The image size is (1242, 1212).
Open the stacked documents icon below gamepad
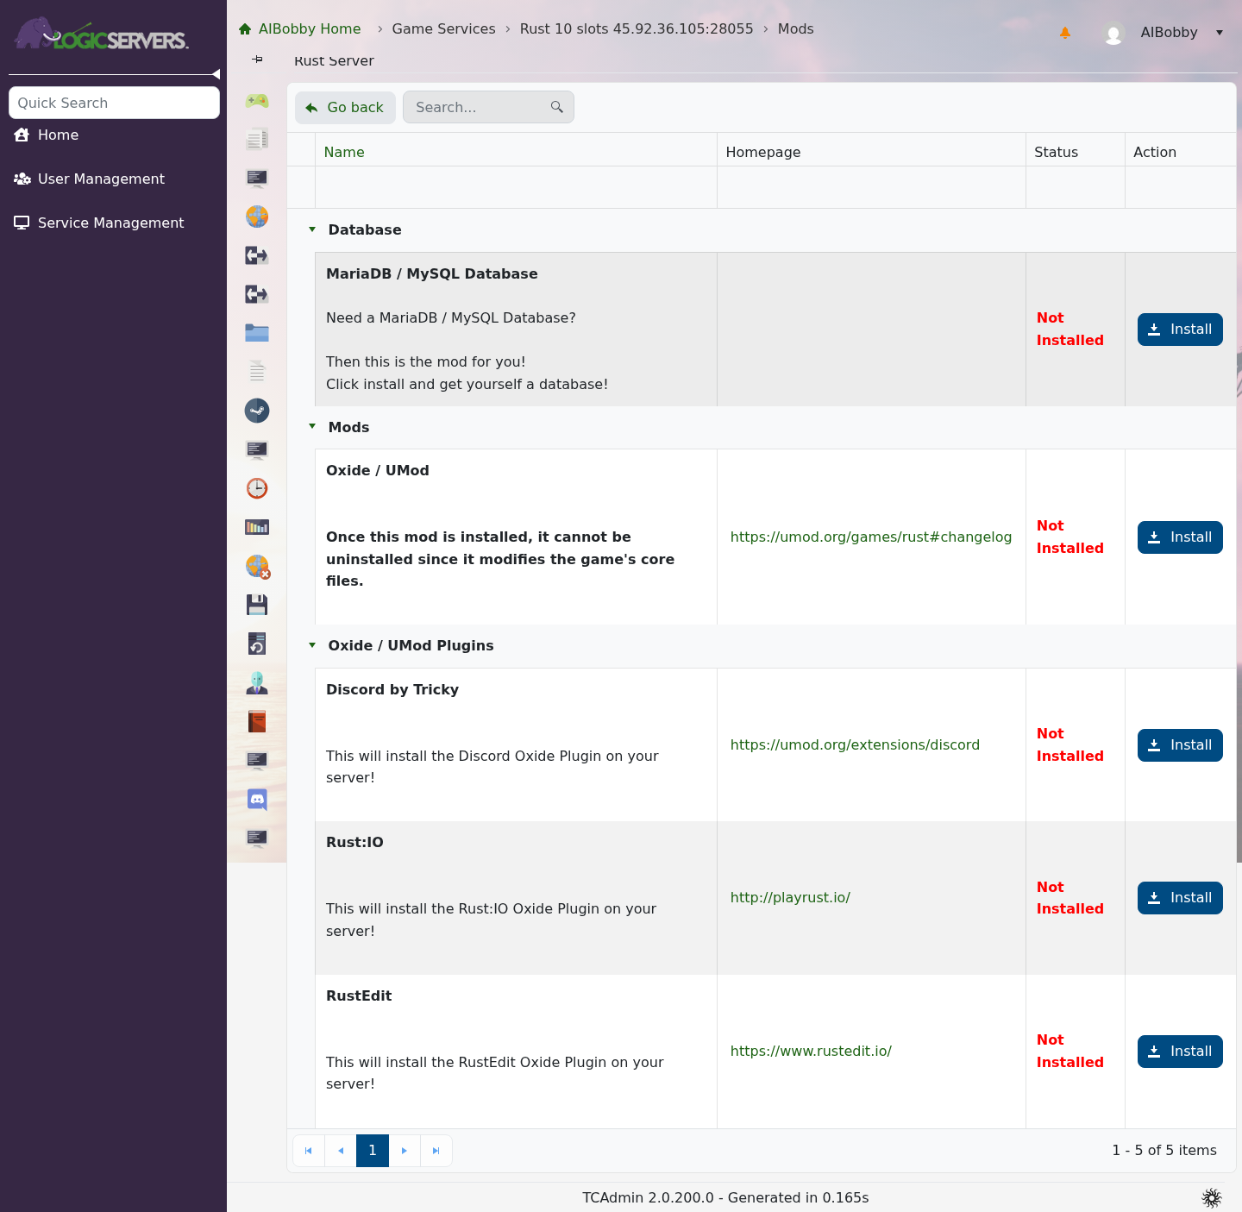pyautogui.click(x=257, y=139)
